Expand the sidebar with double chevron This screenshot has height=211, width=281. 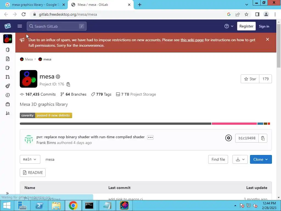(7, 193)
